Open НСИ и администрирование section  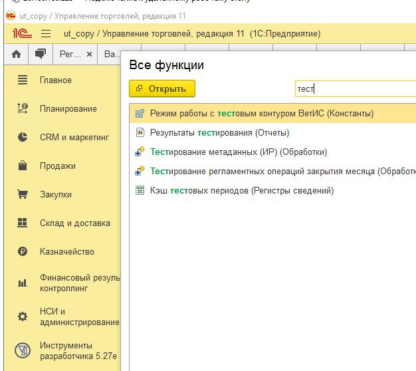(x=80, y=316)
